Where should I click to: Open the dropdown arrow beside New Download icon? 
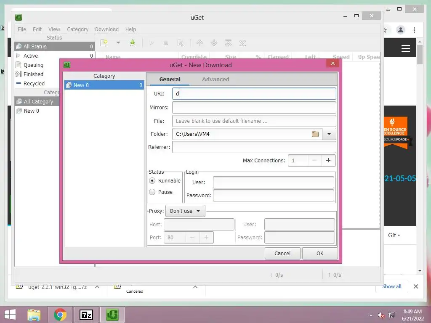(x=118, y=43)
